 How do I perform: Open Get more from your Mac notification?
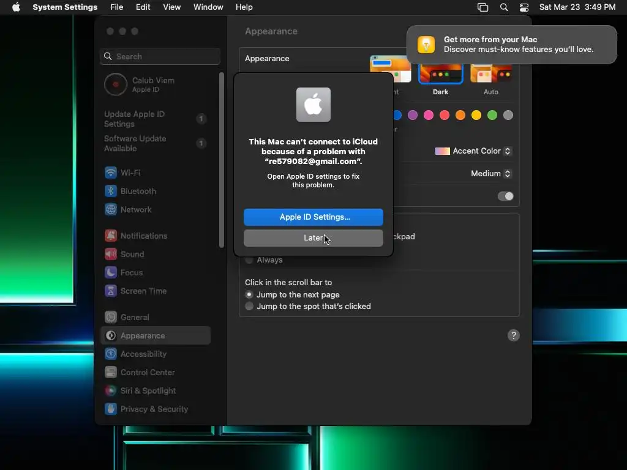(x=511, y=44)
